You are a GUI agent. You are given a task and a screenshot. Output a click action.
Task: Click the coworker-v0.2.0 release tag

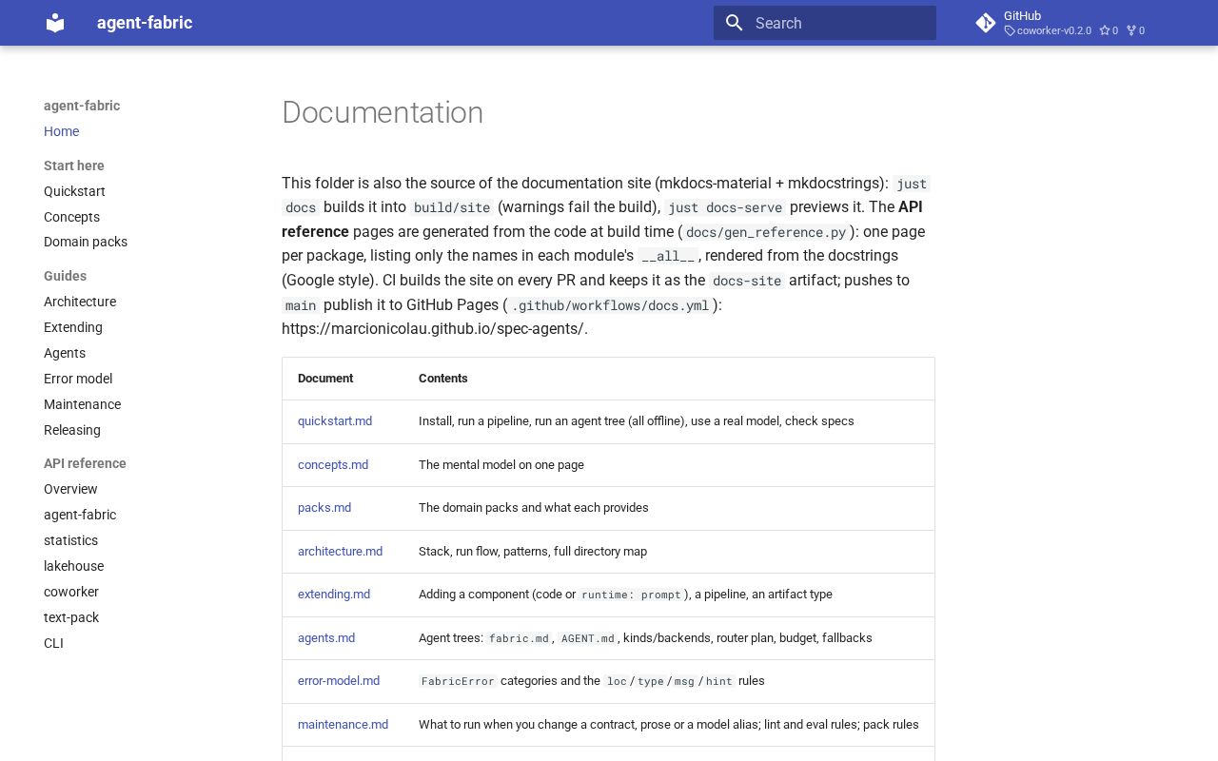pos(1048,30)
